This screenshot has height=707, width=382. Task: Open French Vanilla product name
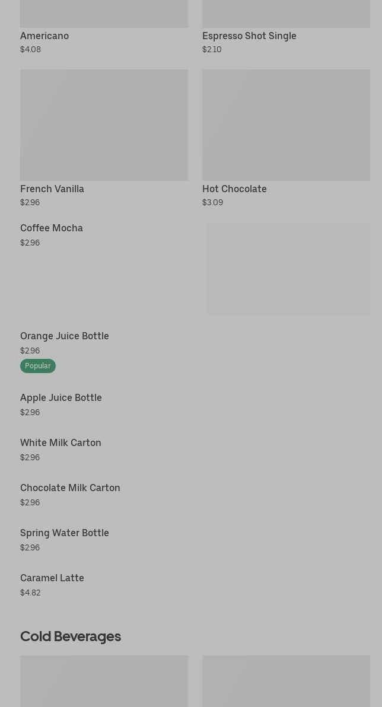(x=52, y=189)
